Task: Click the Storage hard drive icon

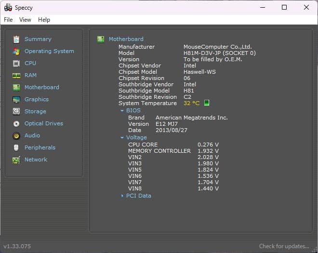Action: pos(16,111)
